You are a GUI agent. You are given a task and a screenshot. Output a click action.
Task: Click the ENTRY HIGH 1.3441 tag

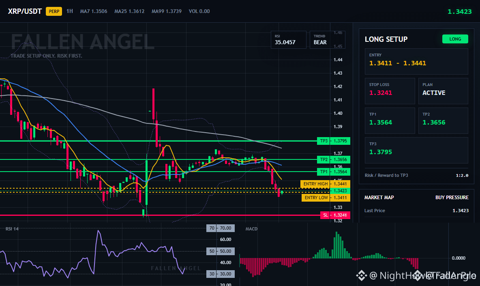point(326,184)
